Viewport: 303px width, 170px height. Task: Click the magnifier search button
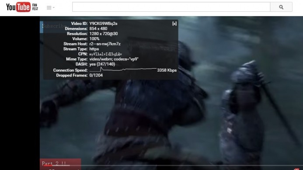coord(281,7)
